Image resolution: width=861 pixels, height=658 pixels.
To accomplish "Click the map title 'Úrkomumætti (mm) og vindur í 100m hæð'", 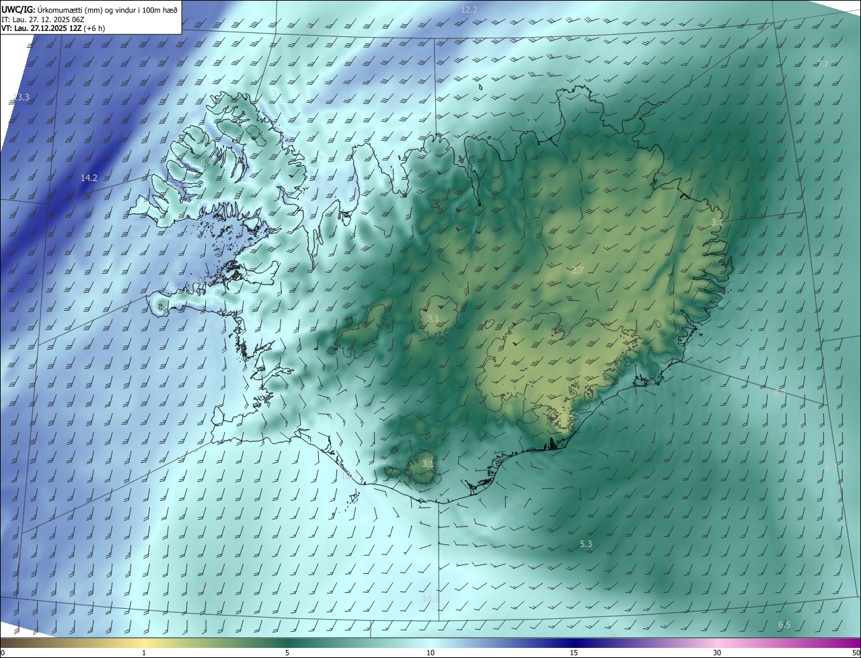I will pos(108,9).
